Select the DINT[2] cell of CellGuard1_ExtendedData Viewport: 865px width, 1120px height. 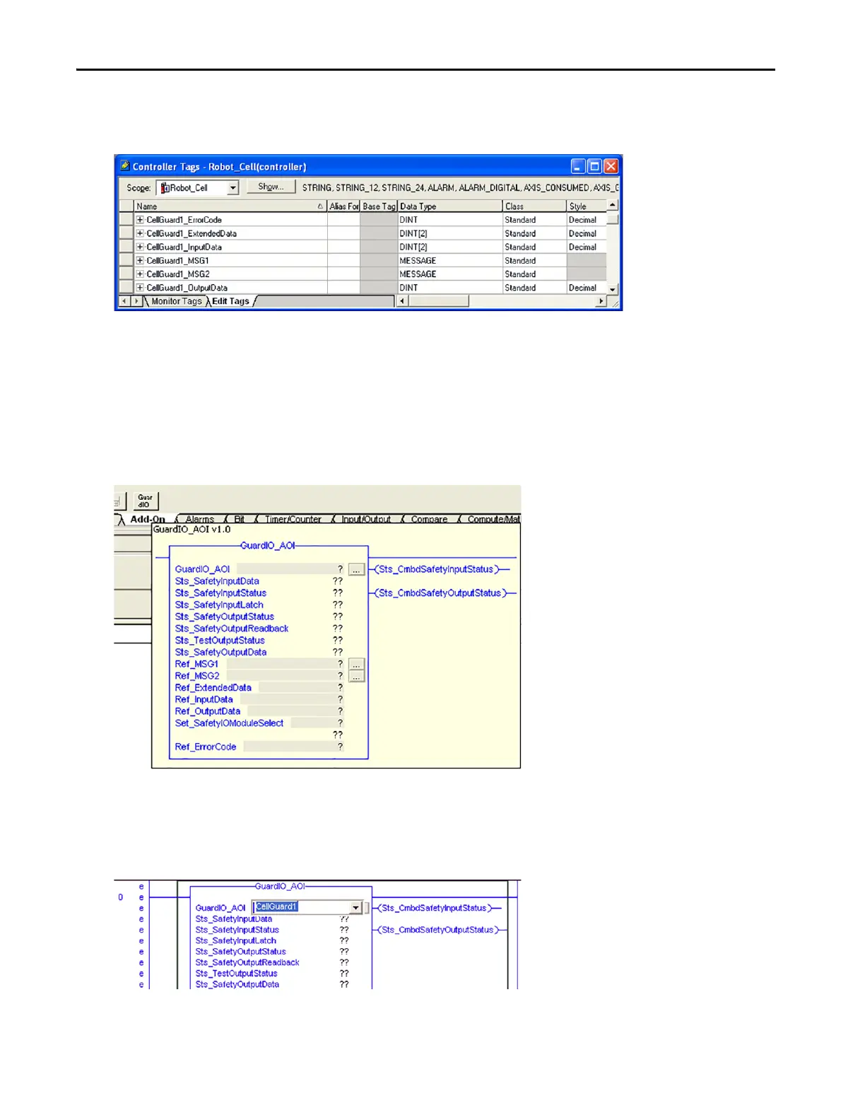(x=449, y=233)
